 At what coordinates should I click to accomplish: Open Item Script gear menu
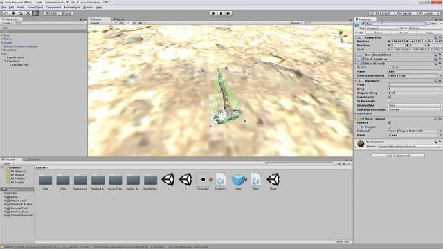(x=440, y=64)
